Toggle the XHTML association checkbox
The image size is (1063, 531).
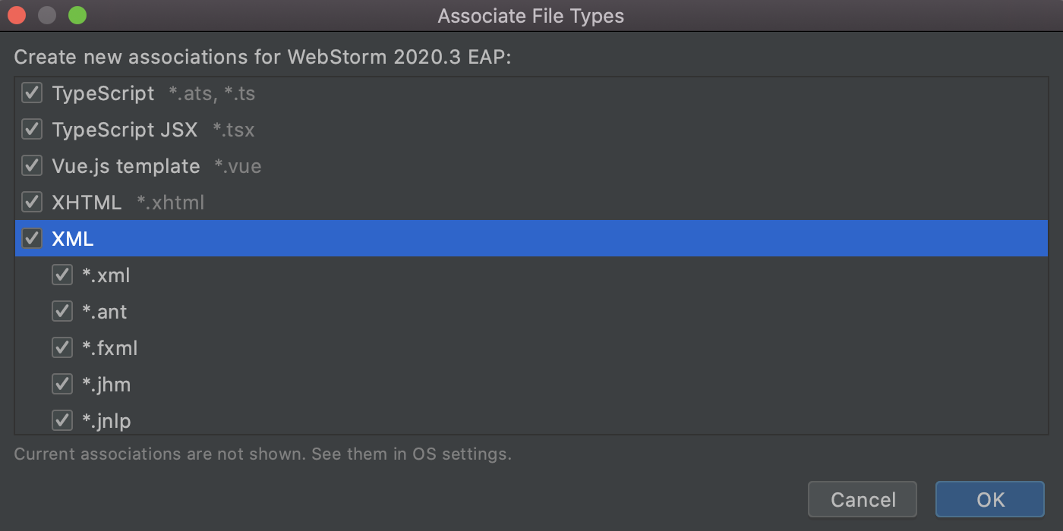point(32,203)
